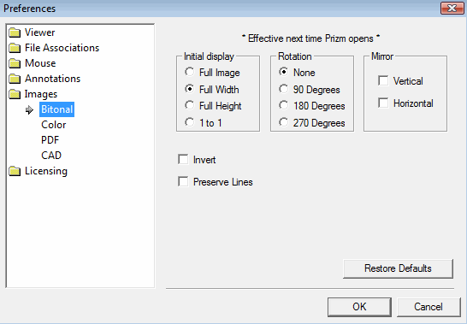Choose Full Image initial display
The height and width of the screenshot is (324, 467).
click(212, 73)
